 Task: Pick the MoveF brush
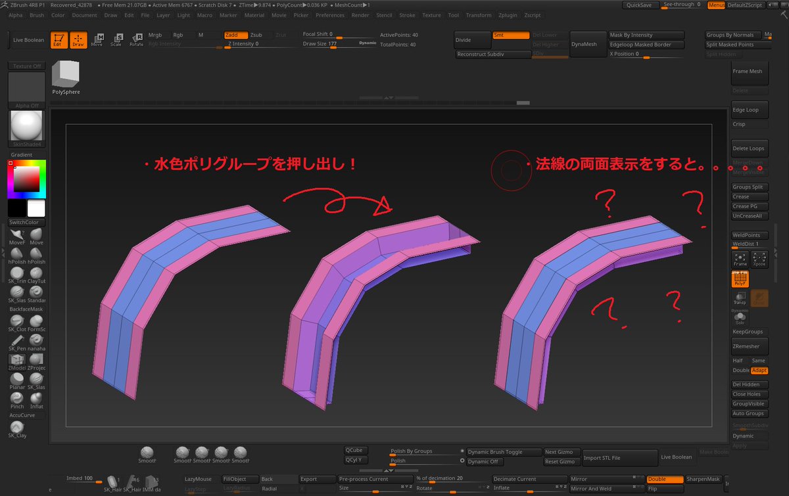click(16, 237)
